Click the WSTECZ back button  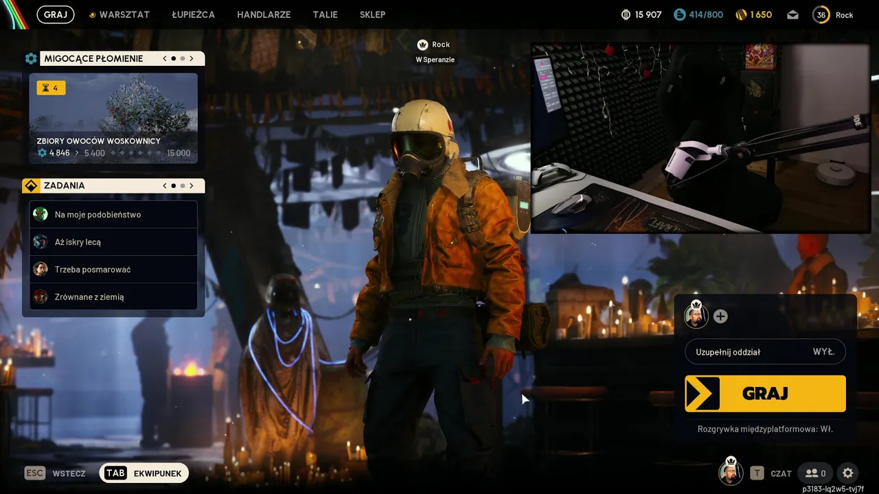55,473
